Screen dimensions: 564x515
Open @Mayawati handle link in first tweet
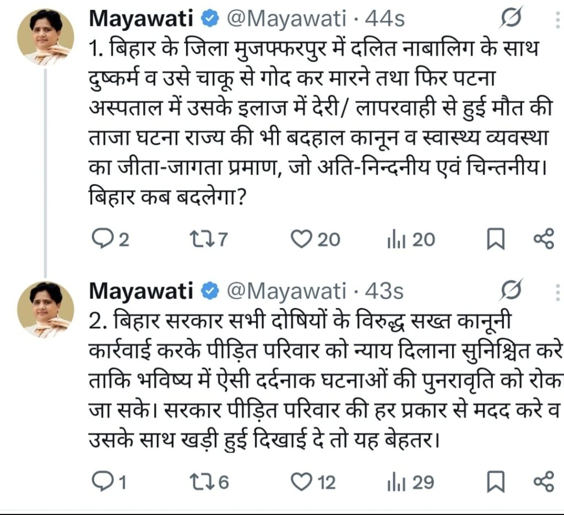pos(286,18)
